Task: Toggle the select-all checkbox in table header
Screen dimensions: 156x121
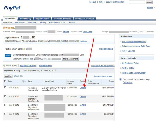Action: pyautogui.click(x=5, y=81)
